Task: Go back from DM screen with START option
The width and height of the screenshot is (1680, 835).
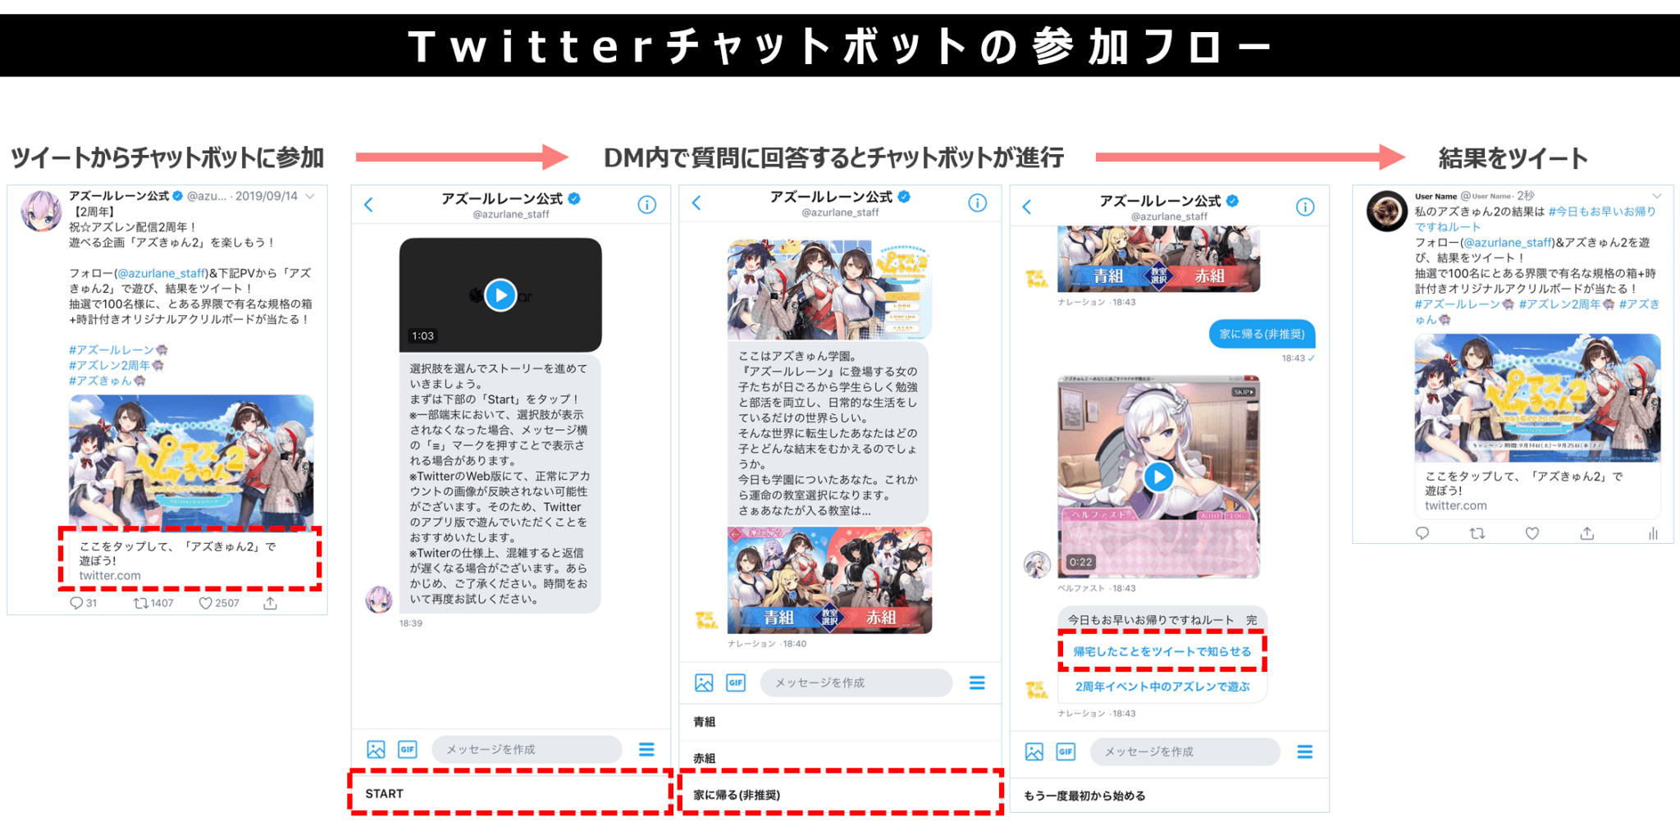Action: [369, 205]
